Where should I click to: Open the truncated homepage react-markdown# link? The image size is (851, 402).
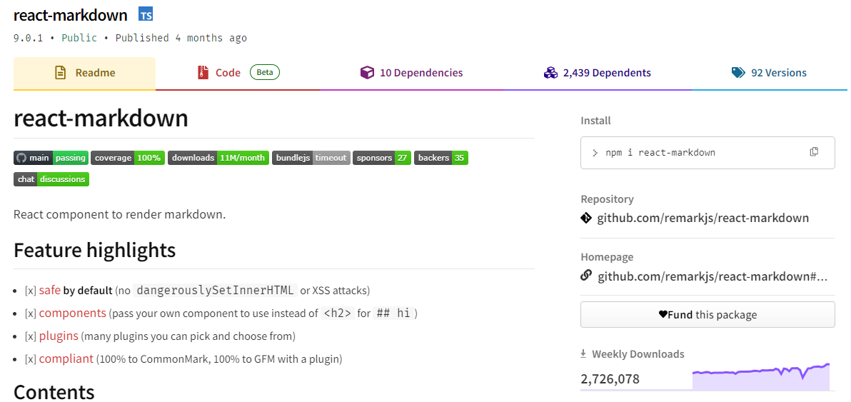click(x=712, y=276)
